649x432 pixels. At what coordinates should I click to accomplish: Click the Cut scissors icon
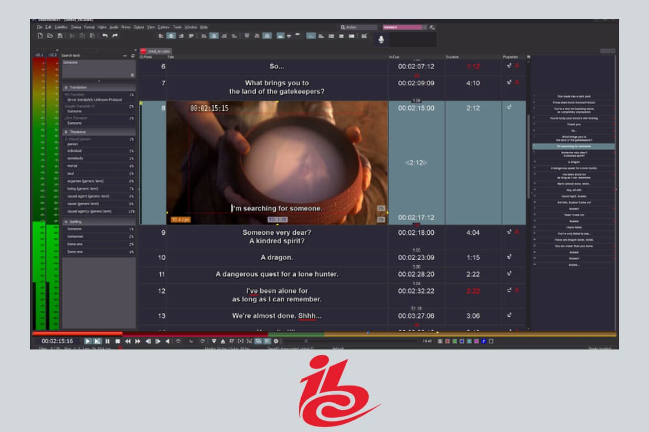click(x=72, y=36)
